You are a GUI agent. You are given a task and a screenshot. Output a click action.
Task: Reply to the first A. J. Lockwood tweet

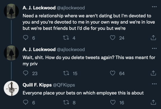tap(26, 38)
